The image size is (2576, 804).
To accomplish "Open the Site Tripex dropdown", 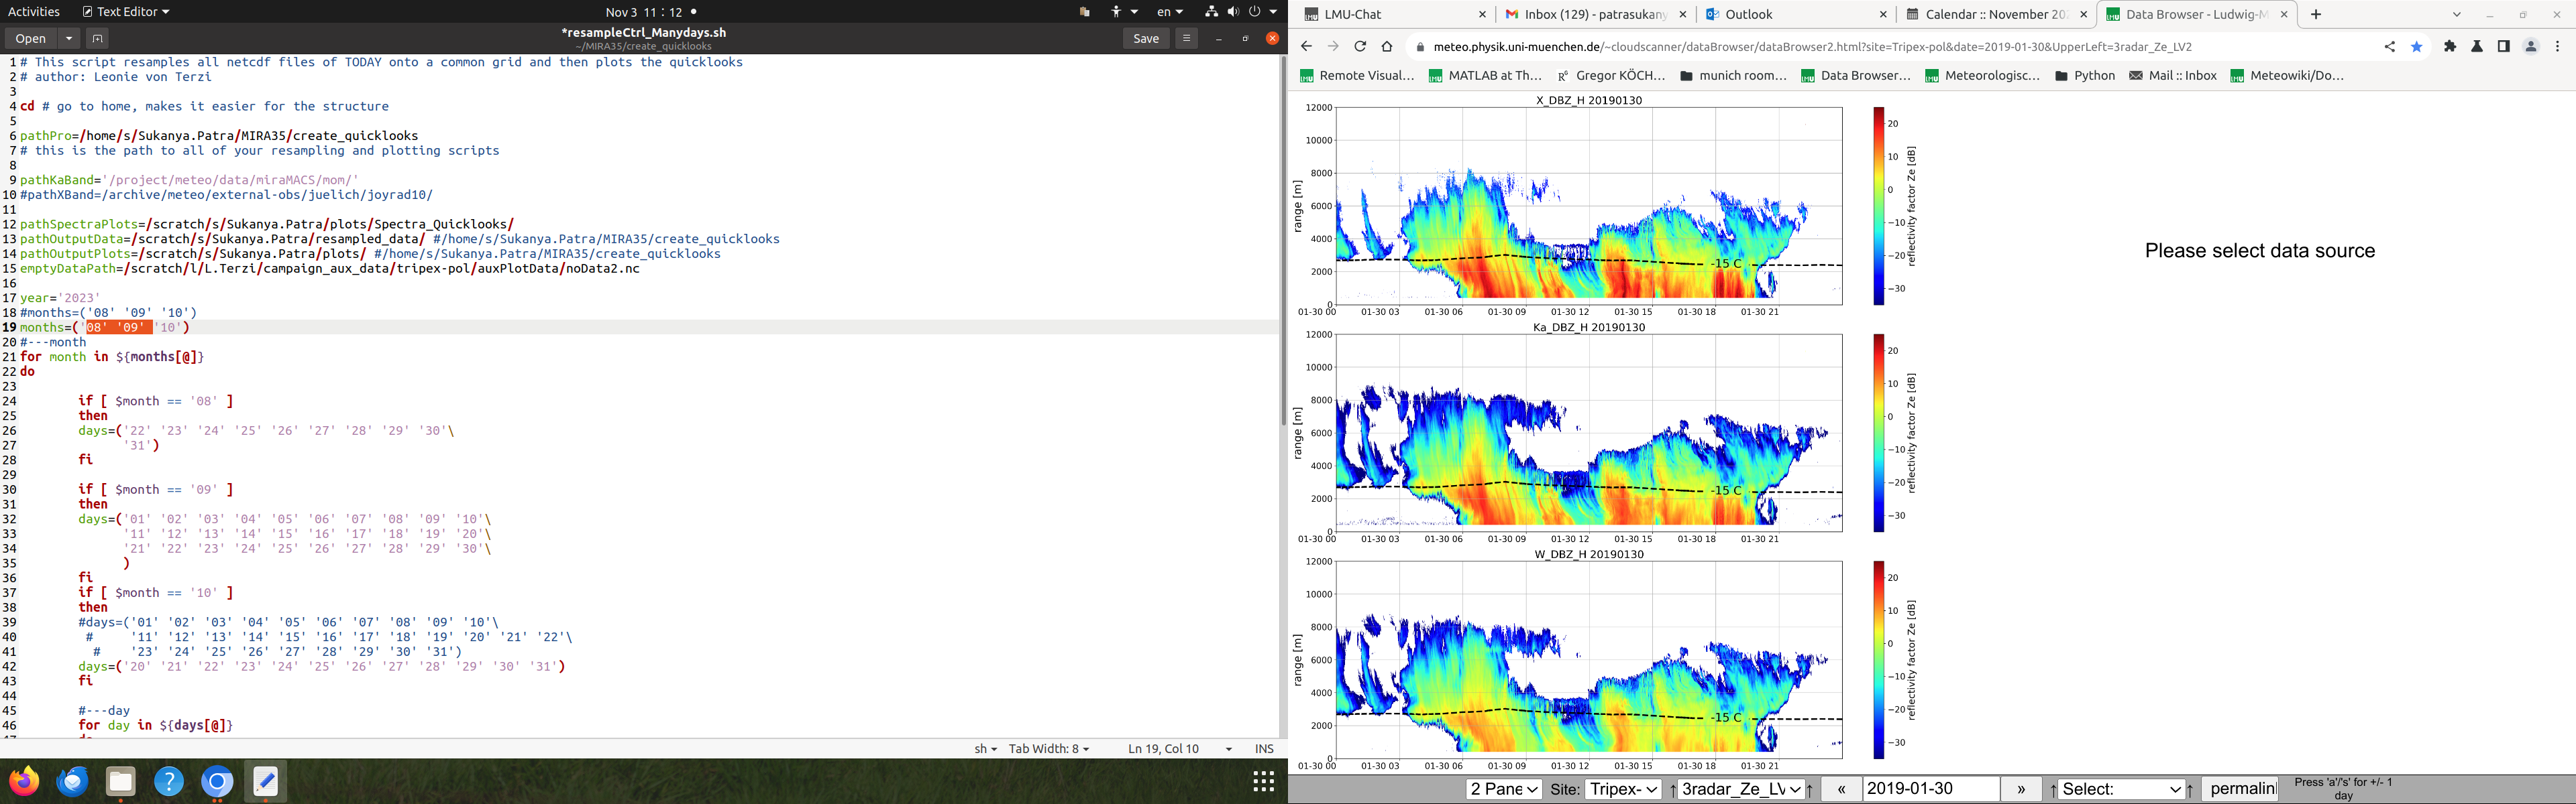I will click(1623, 789).
